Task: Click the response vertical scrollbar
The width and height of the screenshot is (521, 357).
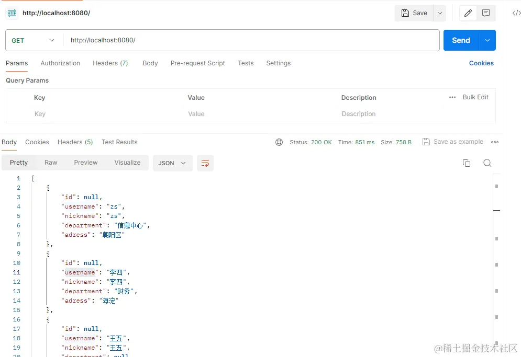Action: pos(496,265)
